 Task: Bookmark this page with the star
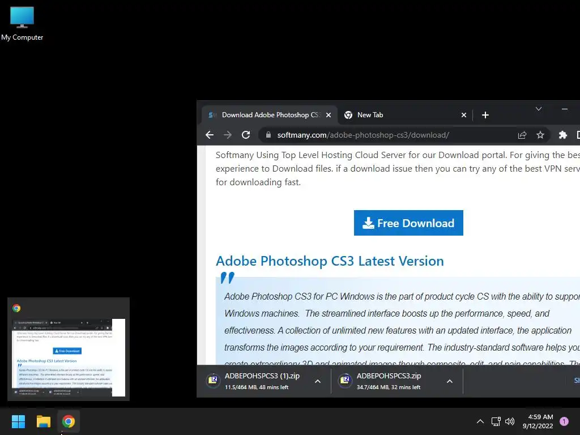[x=540, y=135]
